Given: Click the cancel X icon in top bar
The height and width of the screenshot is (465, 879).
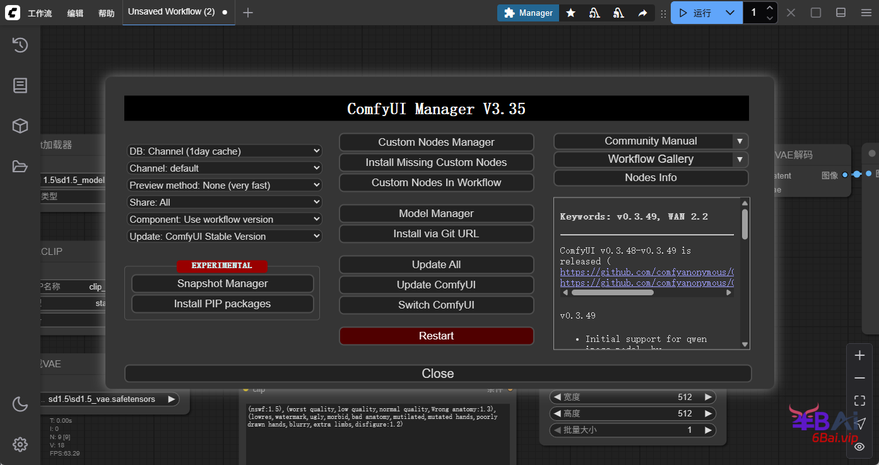Looking at the screenshot, I should click(791, 13).
